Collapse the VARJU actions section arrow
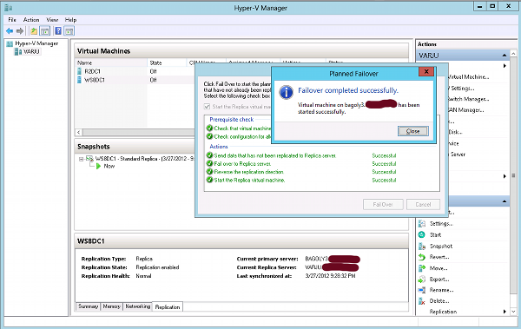The image size is (521, 329). click(x=505, y=56)
